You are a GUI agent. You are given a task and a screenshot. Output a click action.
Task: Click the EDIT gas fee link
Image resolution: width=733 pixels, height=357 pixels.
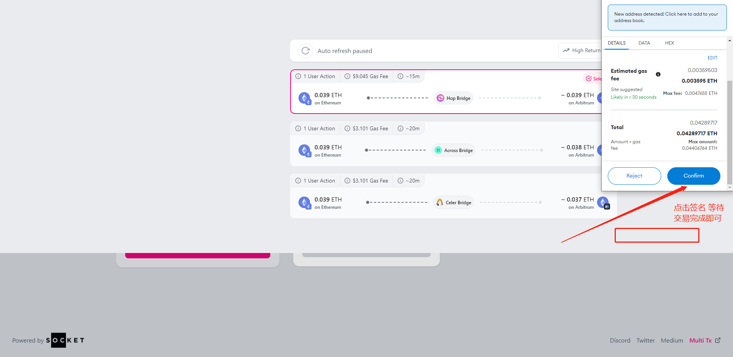point(712,58)
